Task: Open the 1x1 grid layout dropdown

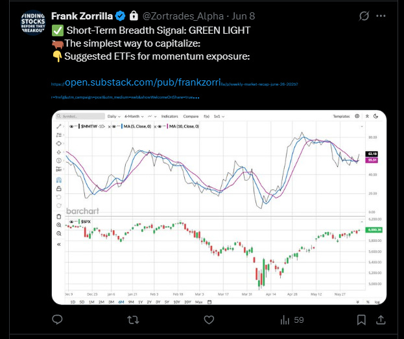Action: point(219,117)
